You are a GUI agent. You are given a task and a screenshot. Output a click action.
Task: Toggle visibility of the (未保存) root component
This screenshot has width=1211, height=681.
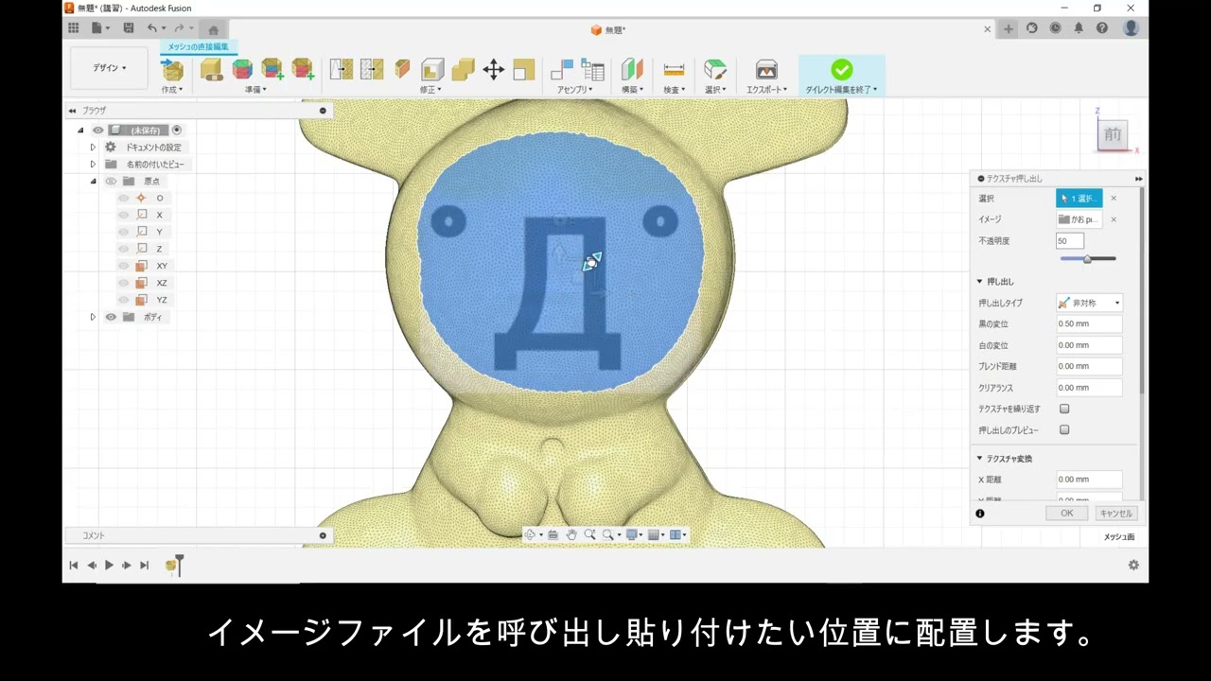[x=97, y=130]
